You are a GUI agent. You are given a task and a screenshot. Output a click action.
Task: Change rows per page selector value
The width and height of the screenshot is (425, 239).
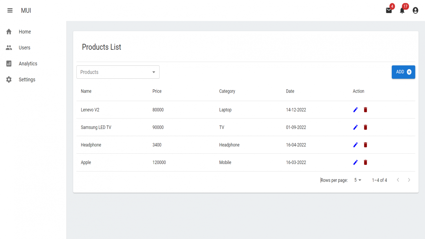pyautogui.click(x=358, y=180)
